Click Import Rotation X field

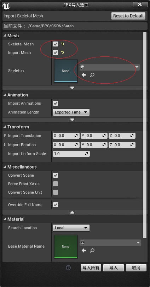pyautogui.click(x=66, y=145)
